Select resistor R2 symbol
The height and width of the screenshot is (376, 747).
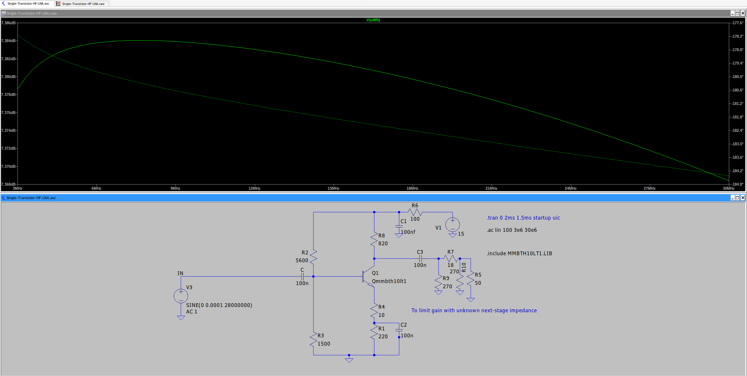click(313, 257)
